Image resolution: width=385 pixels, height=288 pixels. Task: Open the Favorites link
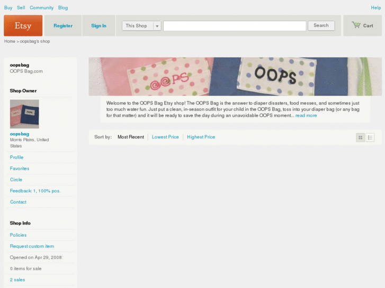tap(20, 169)
